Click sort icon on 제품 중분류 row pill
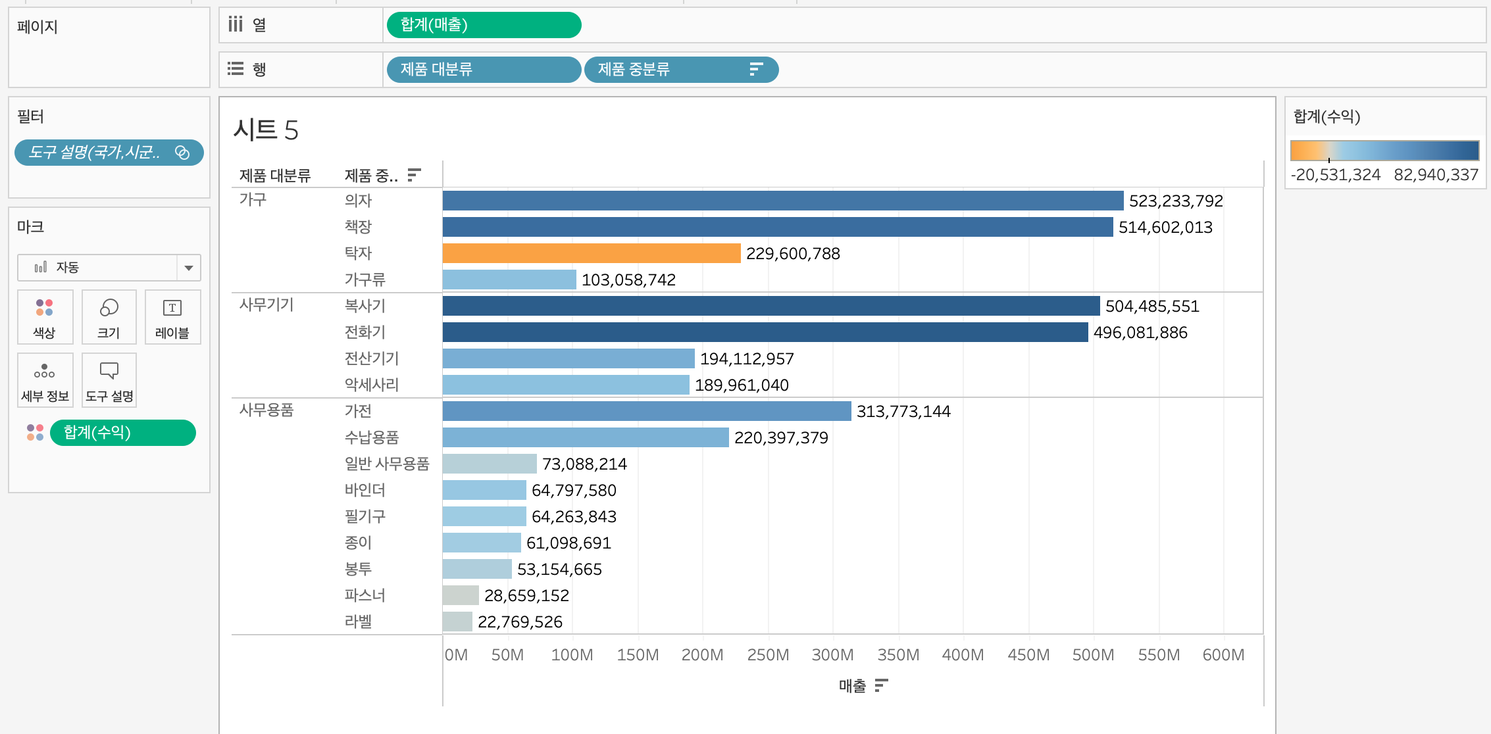Viewport: 1491px width, 734px height. [x=756, y=69]
